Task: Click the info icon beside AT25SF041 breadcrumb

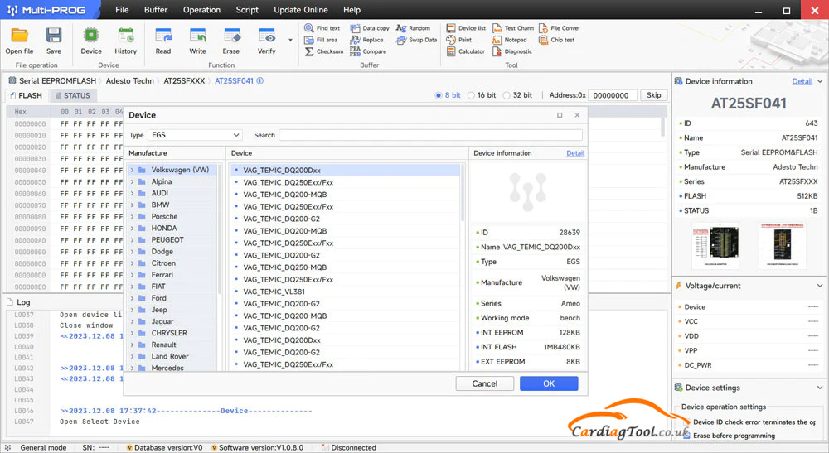Action: [x=260, y=81]
